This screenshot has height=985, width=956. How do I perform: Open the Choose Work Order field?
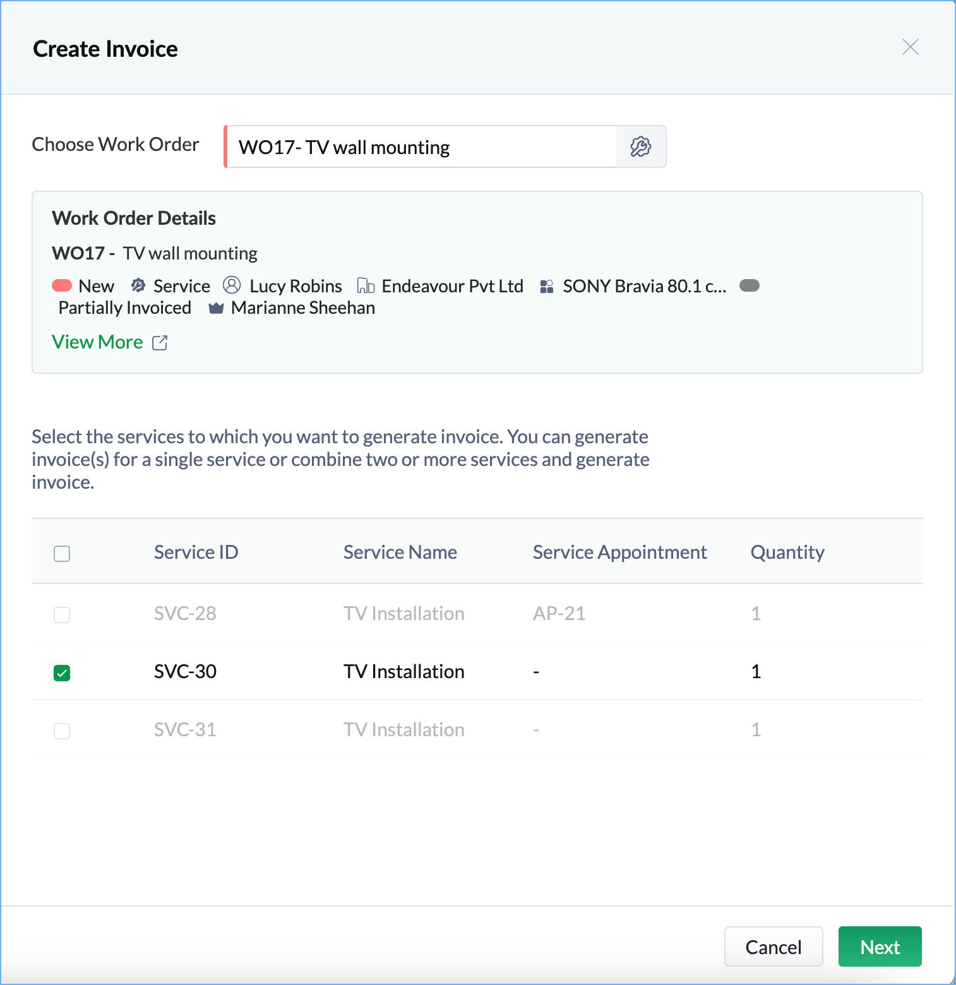[421, 146]
